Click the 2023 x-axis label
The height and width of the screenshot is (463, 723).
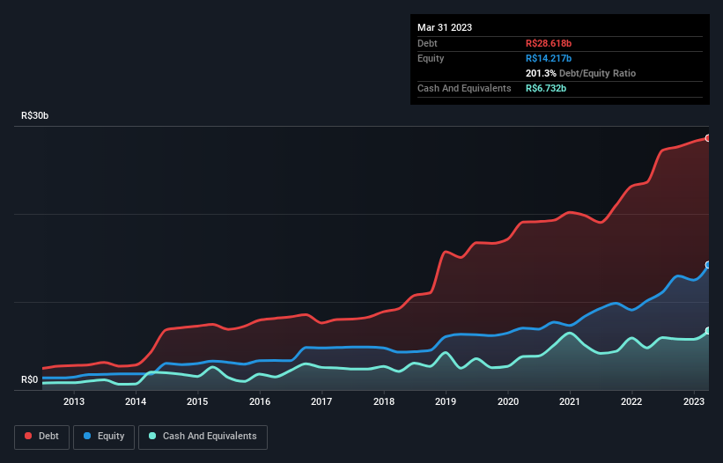point(693,401)
